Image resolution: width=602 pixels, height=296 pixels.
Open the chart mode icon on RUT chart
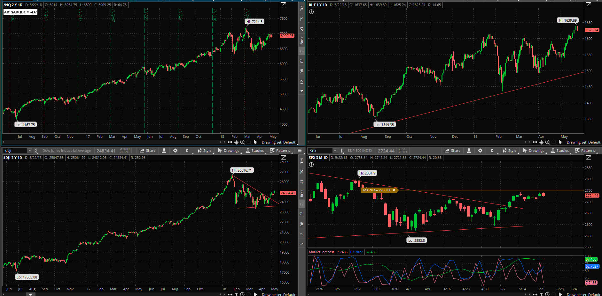588,5
